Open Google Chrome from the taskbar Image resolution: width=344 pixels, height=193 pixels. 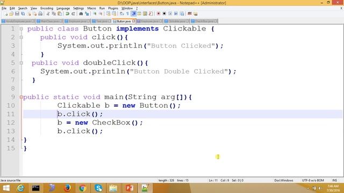click(x=83, y=188)
